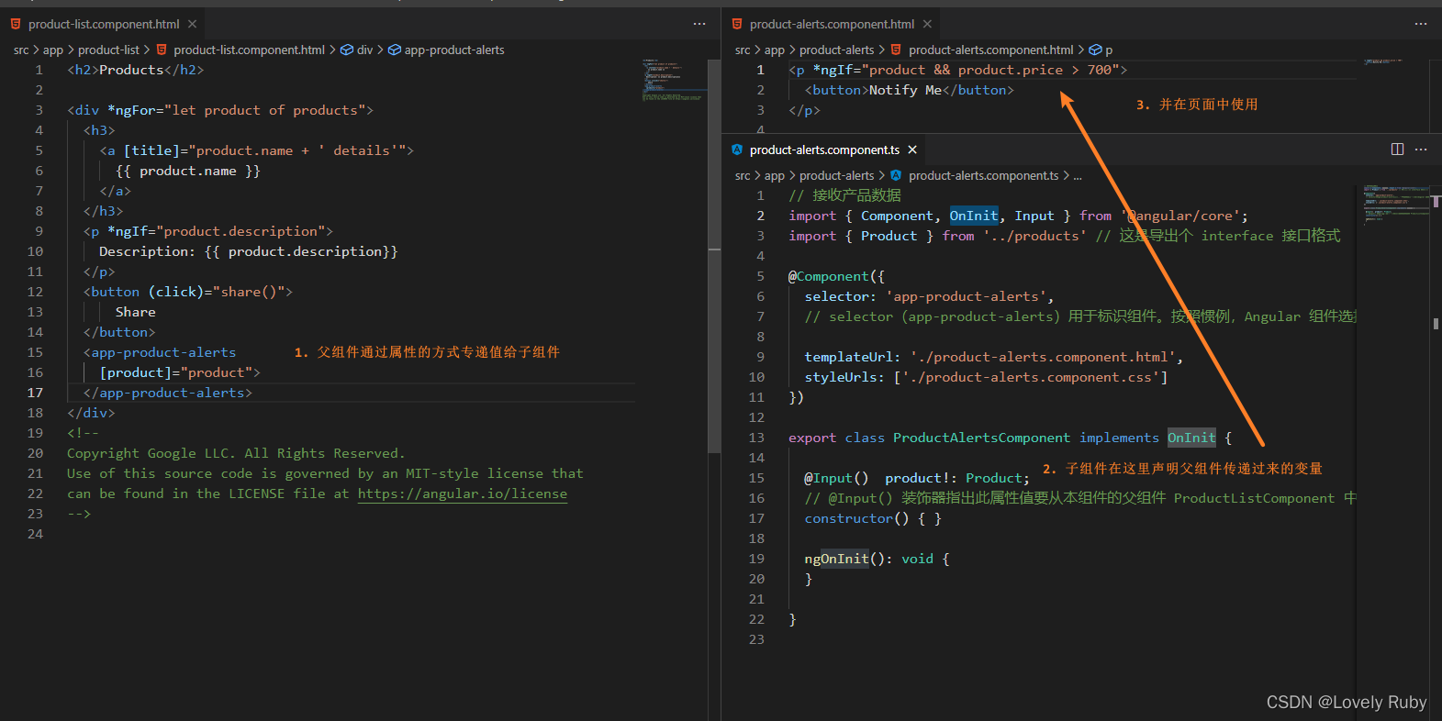
Task: Click minimap of product-alerts.component.ts editor
Action: (1395, 205)
